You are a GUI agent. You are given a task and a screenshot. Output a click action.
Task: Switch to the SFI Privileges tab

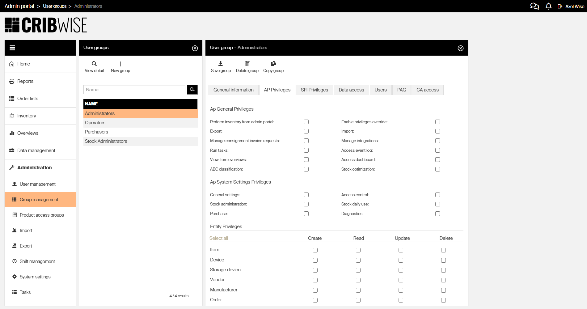click(x=315, y=90)
